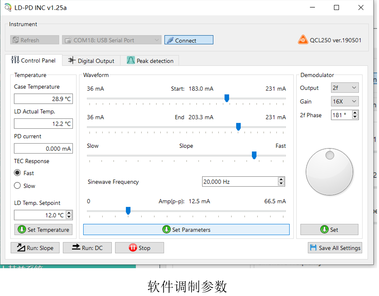Select Slow TEC Response radio button

(x=18, y=186)
